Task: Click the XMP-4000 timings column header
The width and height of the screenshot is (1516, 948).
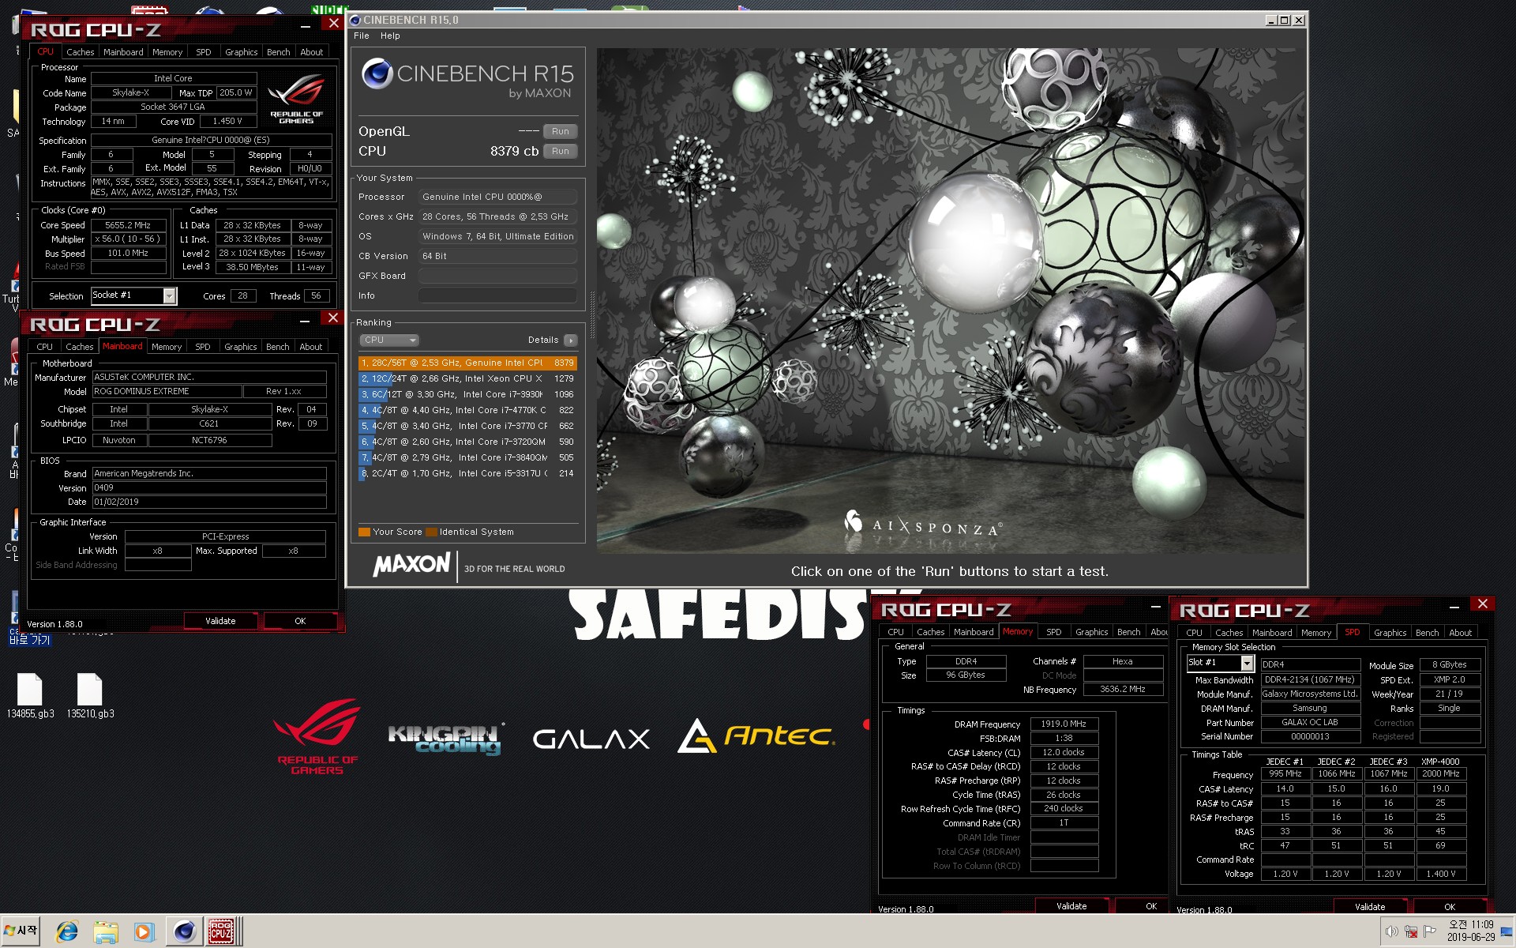Action: click(x=1440, y=762)
